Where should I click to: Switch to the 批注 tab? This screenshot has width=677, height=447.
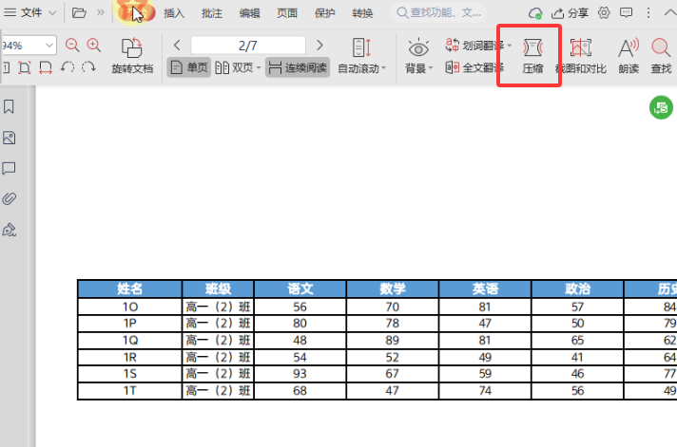(211, 13)
